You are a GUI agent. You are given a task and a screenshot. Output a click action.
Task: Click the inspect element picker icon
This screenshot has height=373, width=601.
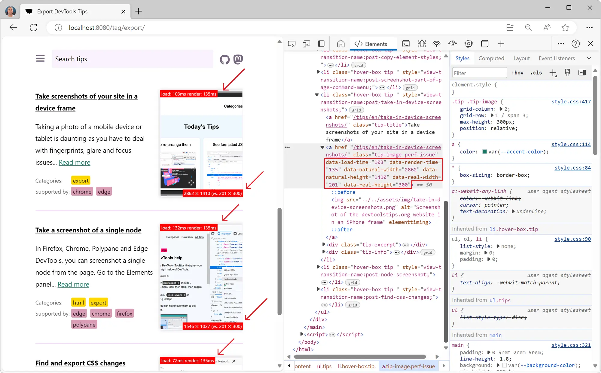pos(291,44)
